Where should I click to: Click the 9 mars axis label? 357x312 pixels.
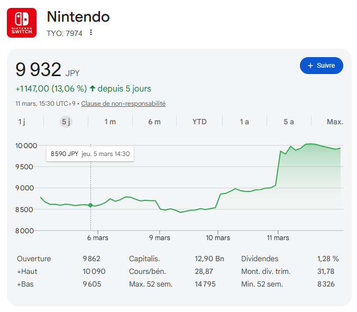160,238
